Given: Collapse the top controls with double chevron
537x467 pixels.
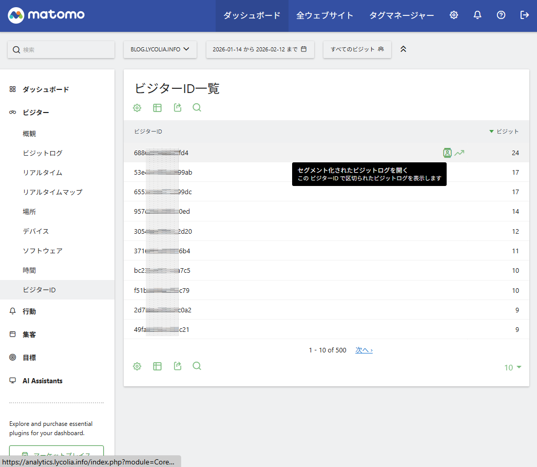Looking at the screenshot, I should coord(404,49).
